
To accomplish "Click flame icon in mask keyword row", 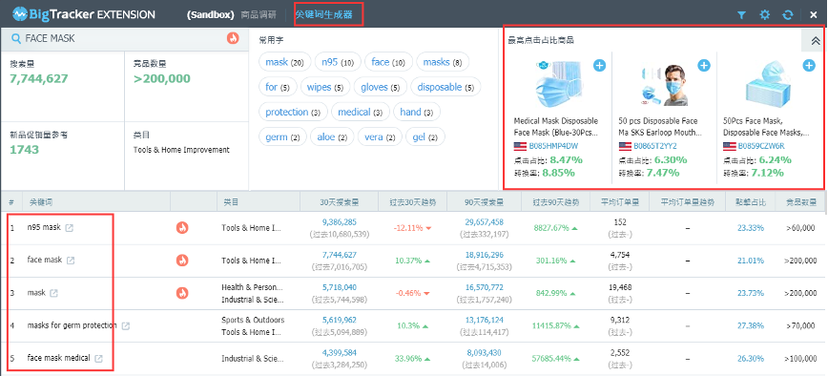I will [182, 293].
